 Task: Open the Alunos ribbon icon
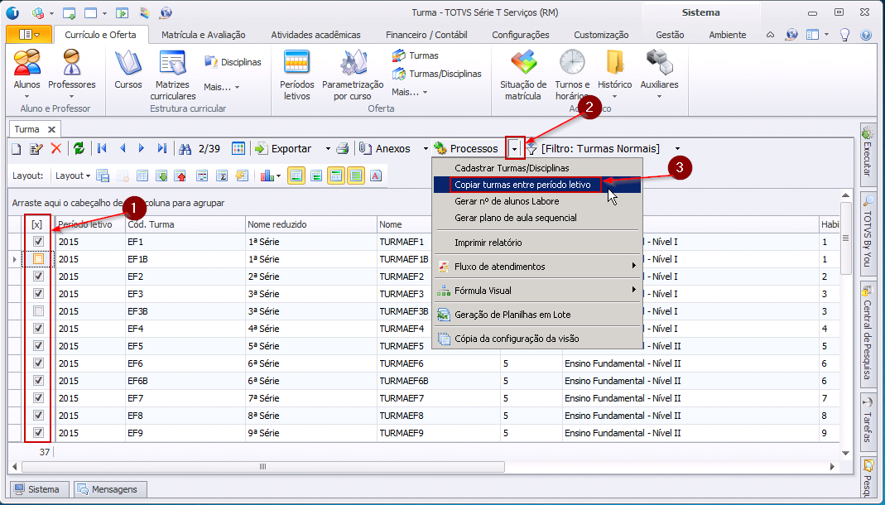[x=27, y=64]
